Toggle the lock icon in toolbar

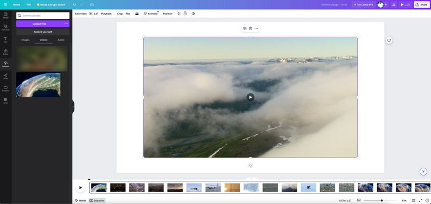(185, 13)
